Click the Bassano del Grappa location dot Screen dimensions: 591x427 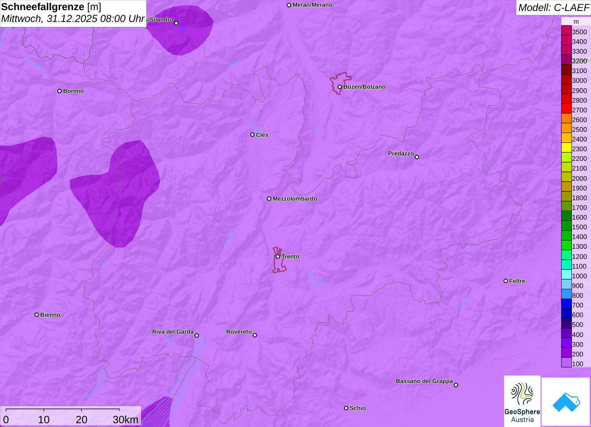click(456, 385)
